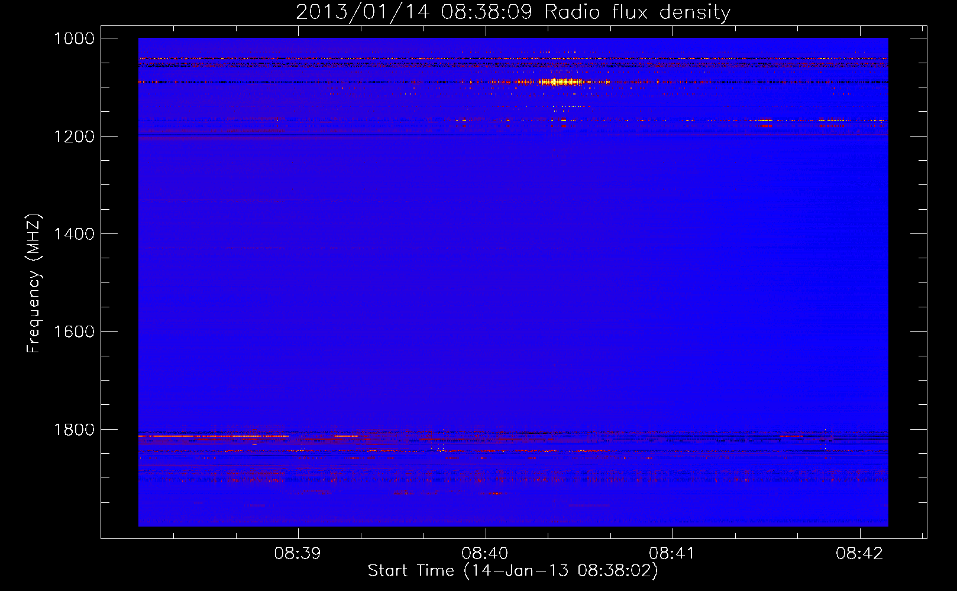Select the 1400 frequency axis label
Screen dimensions: 957x591
click(x=74, y=234)
